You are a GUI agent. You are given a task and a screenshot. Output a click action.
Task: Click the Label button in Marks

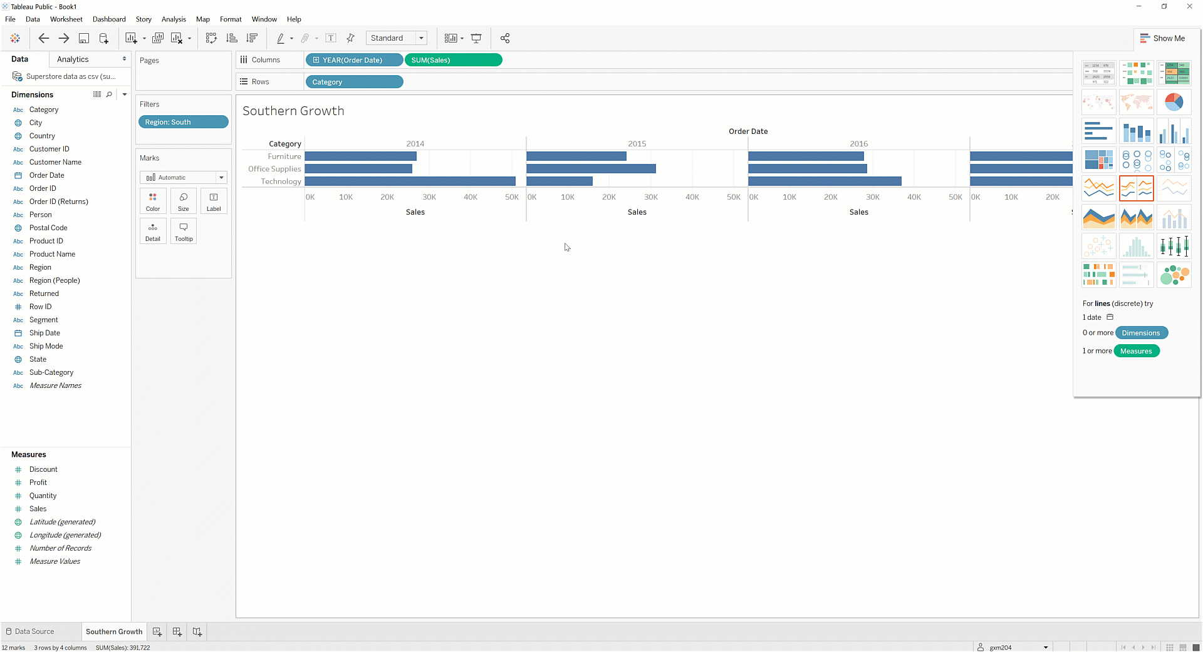click(x=214, y=201)
